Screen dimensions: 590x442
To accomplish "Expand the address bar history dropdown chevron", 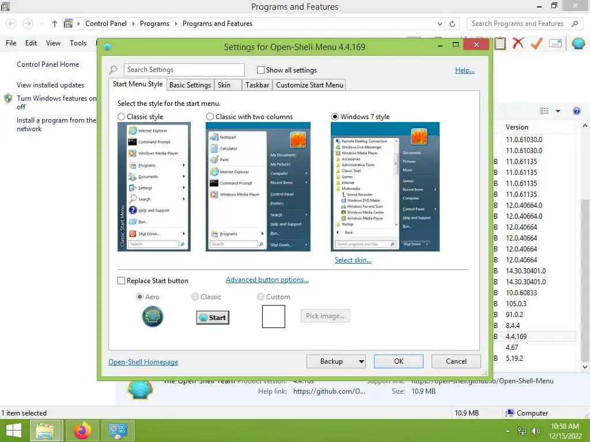I will tap(440, 24).
